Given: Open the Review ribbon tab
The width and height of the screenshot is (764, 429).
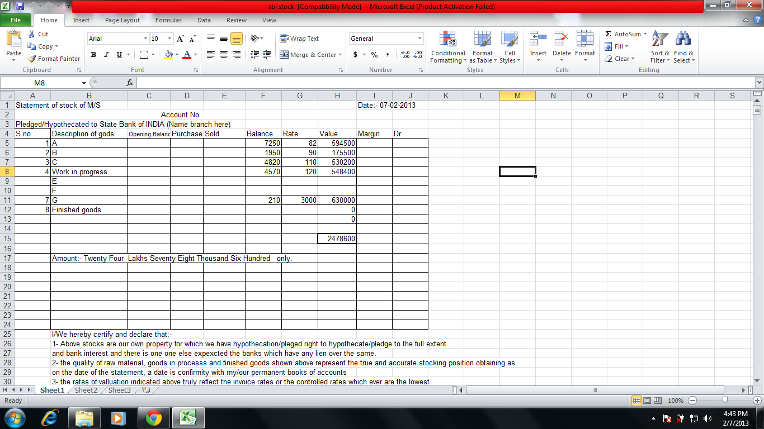Looking at the screenshot, I should (x=237, y=20).
